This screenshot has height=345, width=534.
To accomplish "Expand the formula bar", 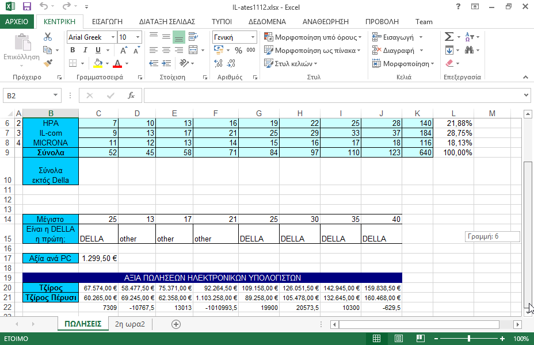I will [526, 95].
